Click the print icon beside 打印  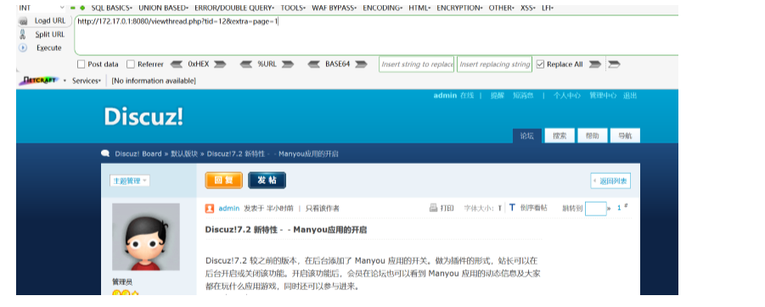click(x=433, y=208)
